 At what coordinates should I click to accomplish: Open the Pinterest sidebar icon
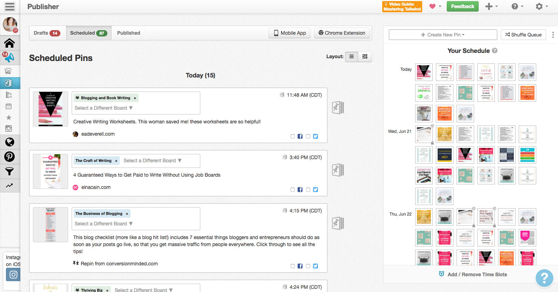[x=9, y=156]
